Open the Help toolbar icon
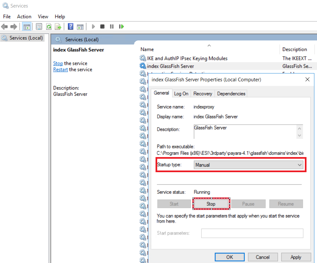 click(x=70, y=27)
